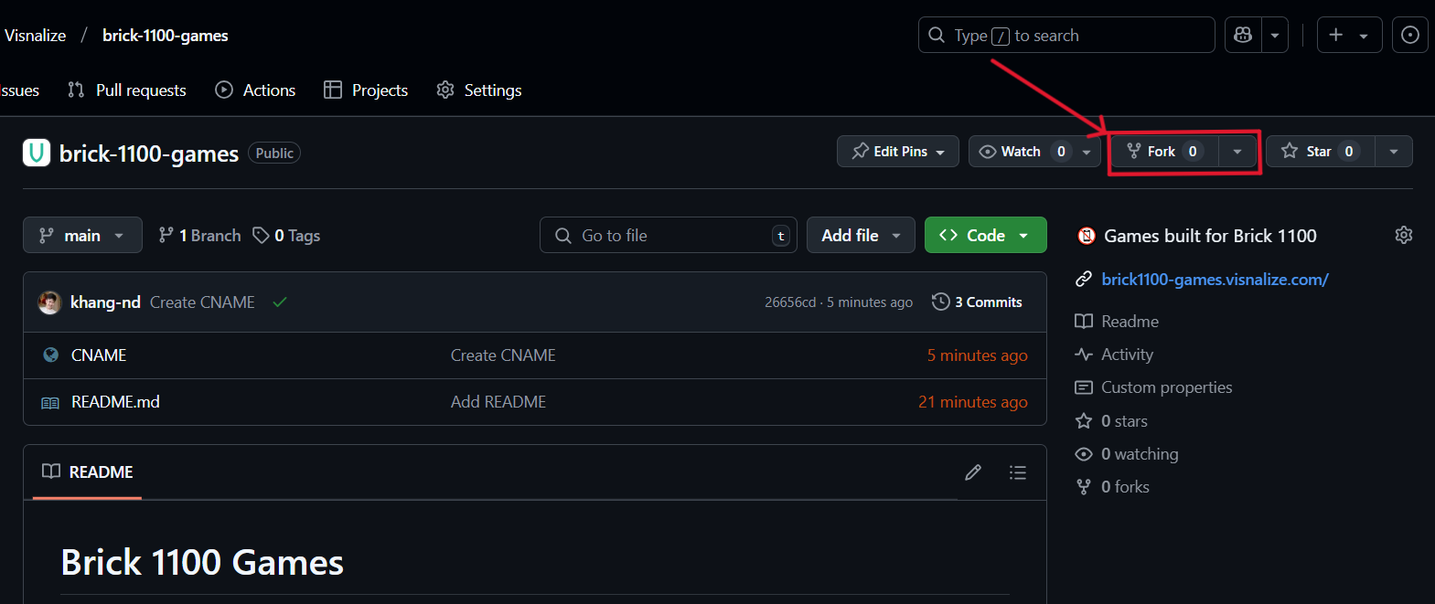Expand the Watch options arrow
The image size is (1435, 604).
tap(1087, 152)
